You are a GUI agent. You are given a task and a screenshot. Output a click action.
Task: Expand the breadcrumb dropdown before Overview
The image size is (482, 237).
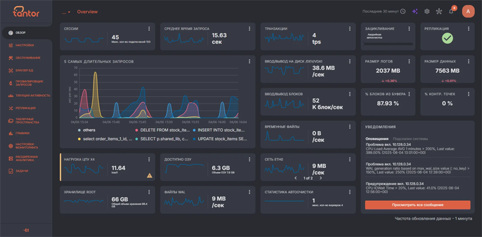point(66,12)
